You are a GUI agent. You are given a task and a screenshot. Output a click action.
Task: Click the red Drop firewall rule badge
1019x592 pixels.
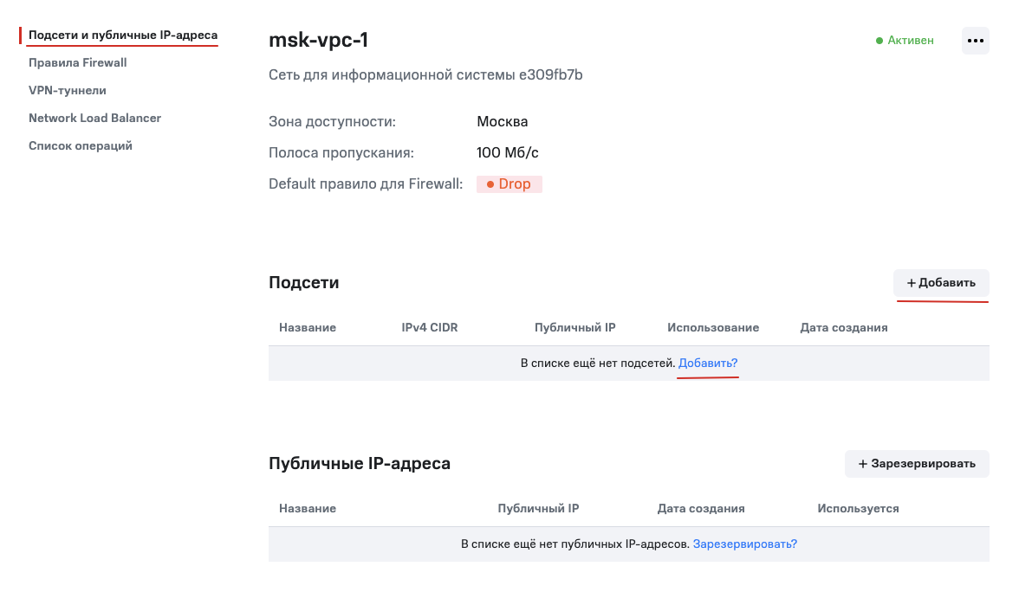(509, 184)
